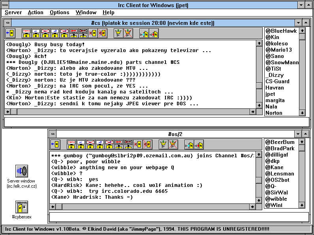Screen dimensions: 314x235
Task: Click the set TOPIC icon in #cs toolbar
Action: [x=26, y=33]
